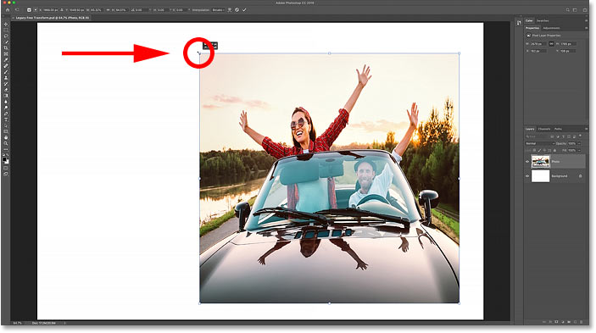Select the Brush tool
The height and width of the screenshot is (333, 596).
(6, 72)
